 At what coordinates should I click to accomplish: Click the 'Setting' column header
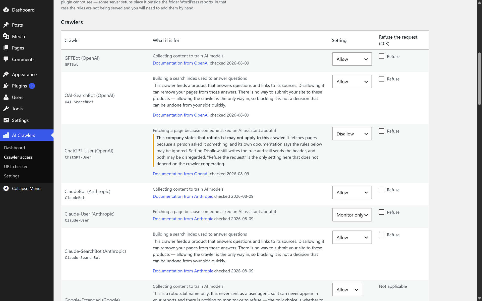tap(339, 40)
